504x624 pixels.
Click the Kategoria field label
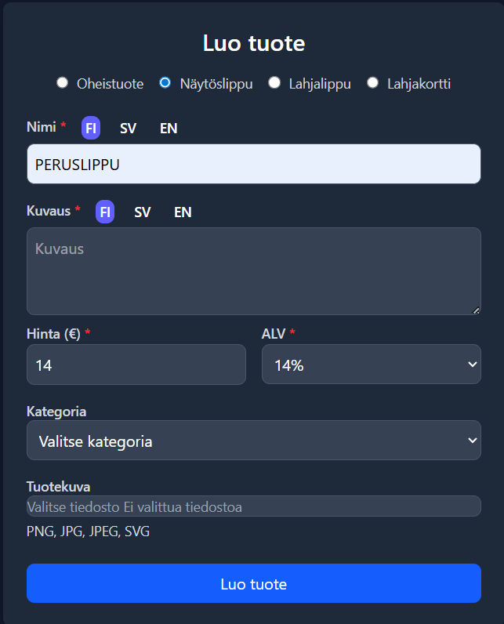[x=56, y=412]
